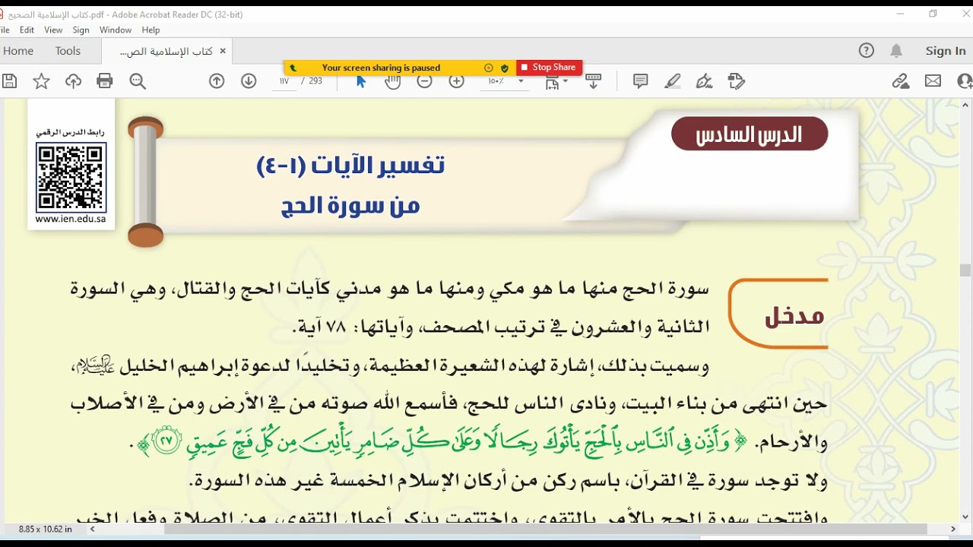Switch to the Home tab
This screenshot has width=973, height=547.
[x=17, y=51]
